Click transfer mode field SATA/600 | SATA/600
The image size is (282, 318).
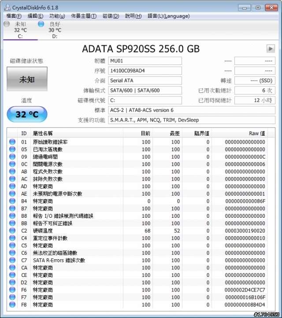145,91
